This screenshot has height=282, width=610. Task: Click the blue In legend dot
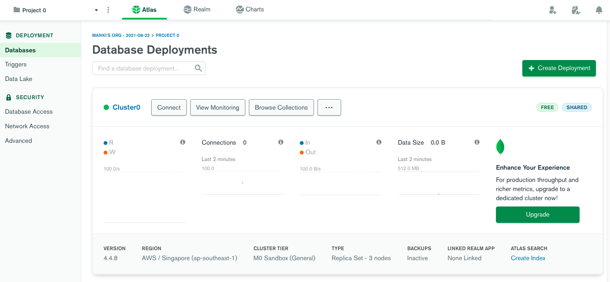click(x=302, y=143)
